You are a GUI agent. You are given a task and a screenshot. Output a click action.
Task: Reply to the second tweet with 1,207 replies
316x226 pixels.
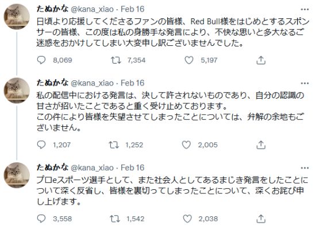click(41, 145)
